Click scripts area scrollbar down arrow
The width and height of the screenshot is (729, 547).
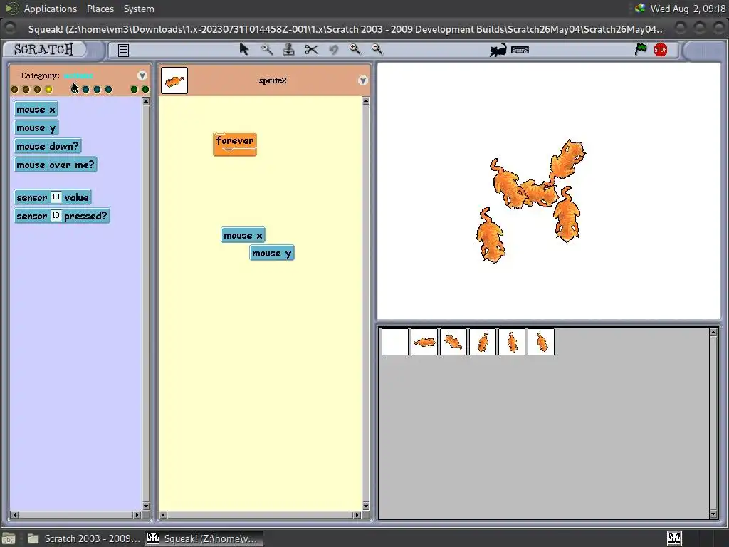pos(366,506)
